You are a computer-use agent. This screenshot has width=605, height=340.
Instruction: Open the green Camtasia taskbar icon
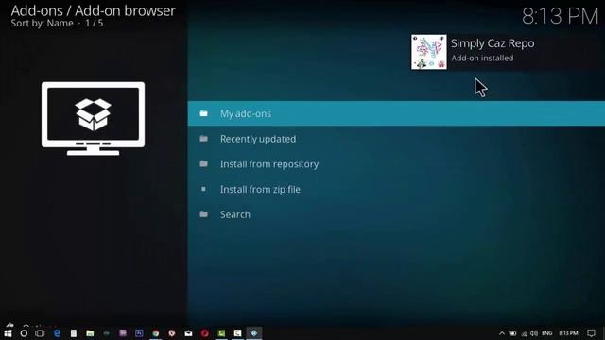click(x=221, y=333)
